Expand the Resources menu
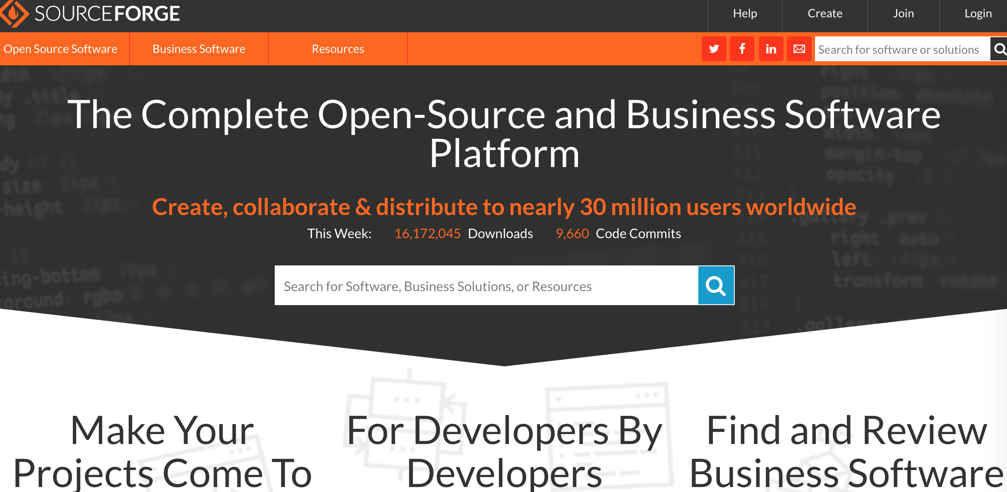Image resolution: width=1007 pixels, height=492 pixels. pyautogui.click(x=338, y=49)
